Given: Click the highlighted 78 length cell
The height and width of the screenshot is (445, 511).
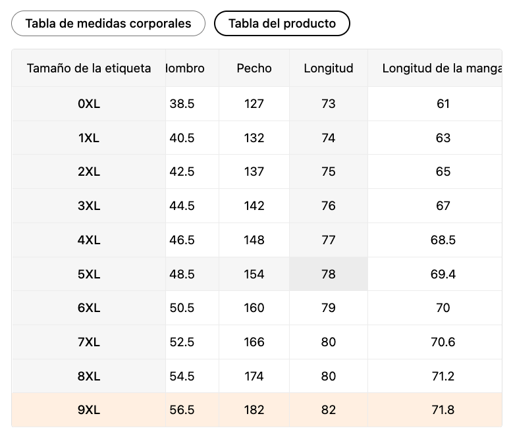Looking at the screenshot, I should (329, 274).
